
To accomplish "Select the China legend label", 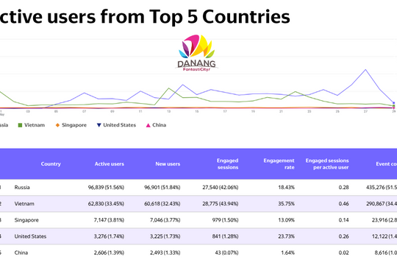I will pyautogui.click(x=160, y=125).
